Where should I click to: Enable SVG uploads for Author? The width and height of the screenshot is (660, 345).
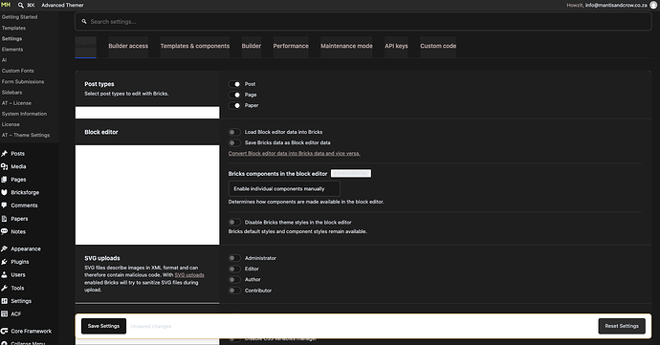tap(234, 279)
